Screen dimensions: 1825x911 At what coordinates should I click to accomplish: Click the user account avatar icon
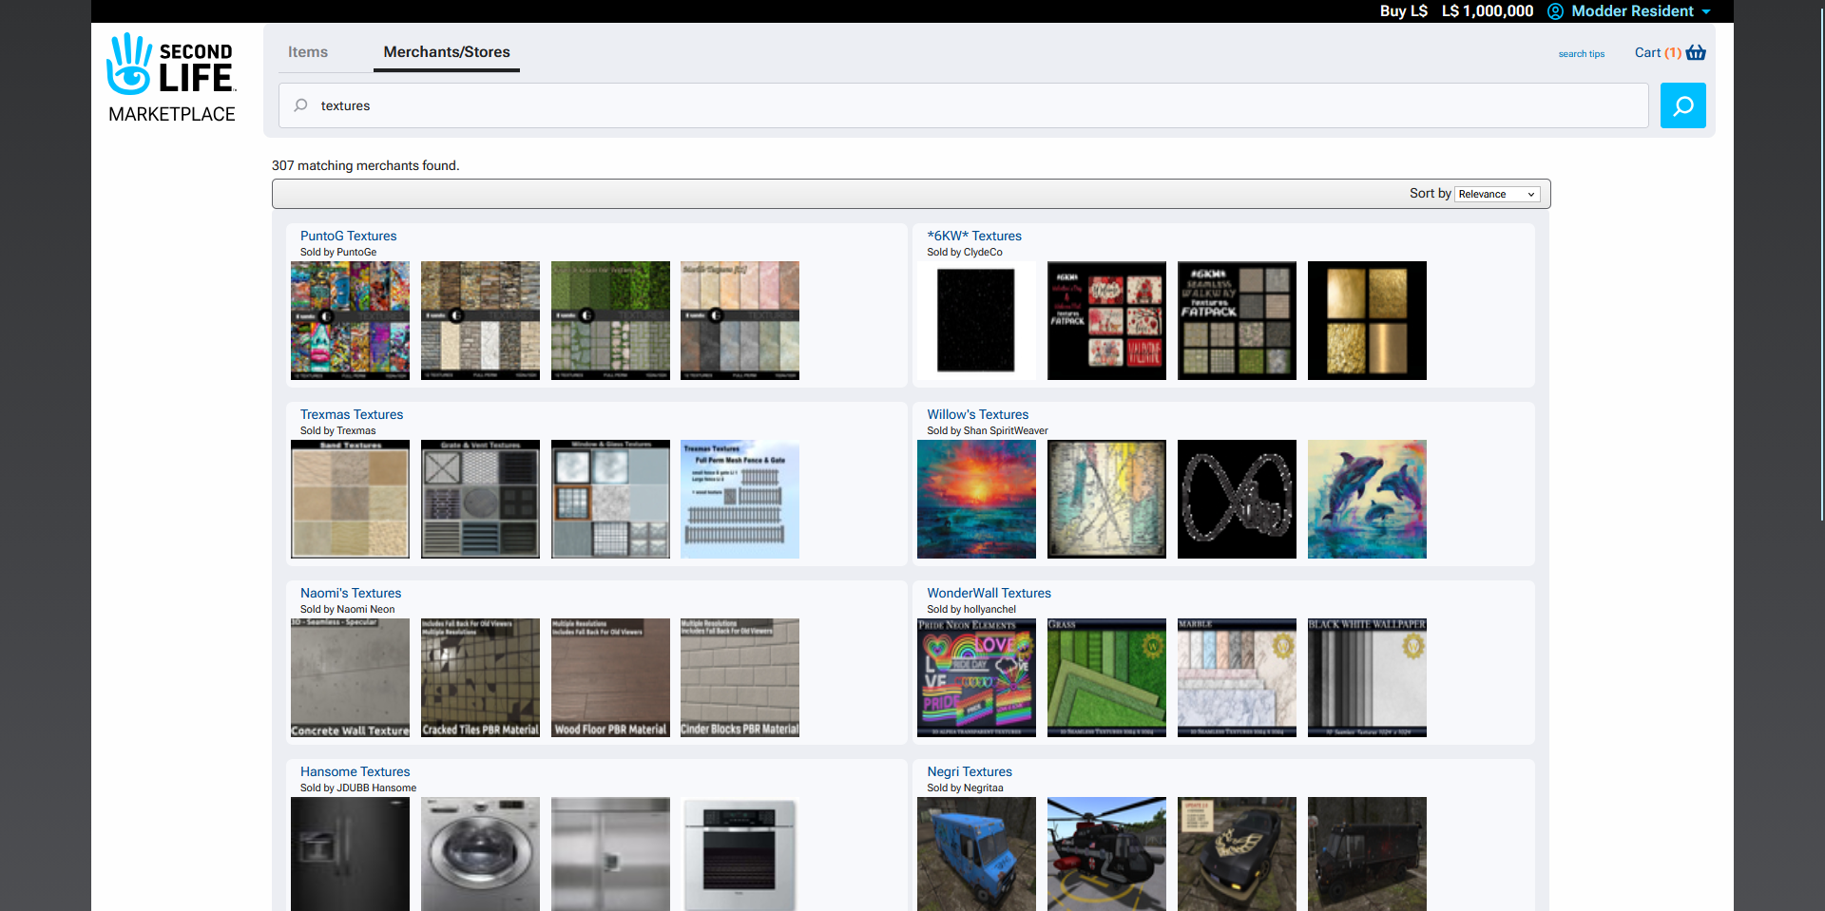pyautogui.click(x=1555, y=11)
